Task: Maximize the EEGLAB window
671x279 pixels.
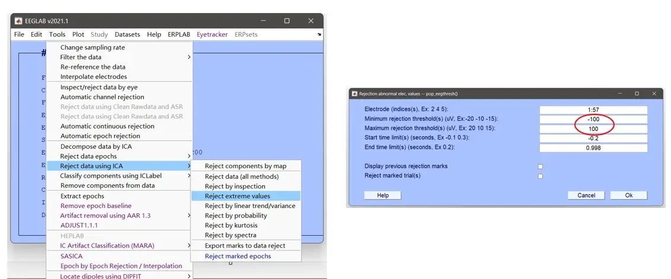Action: (287, 21)
